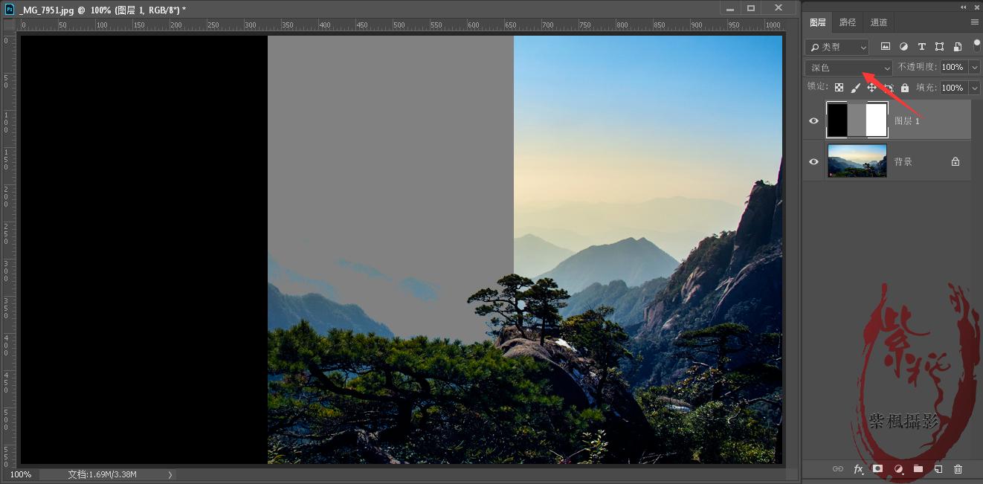This screenshot has width=983, height=484.
Task: Open the 深色 blend mode dropdown
Action: [x=848, y=68]
